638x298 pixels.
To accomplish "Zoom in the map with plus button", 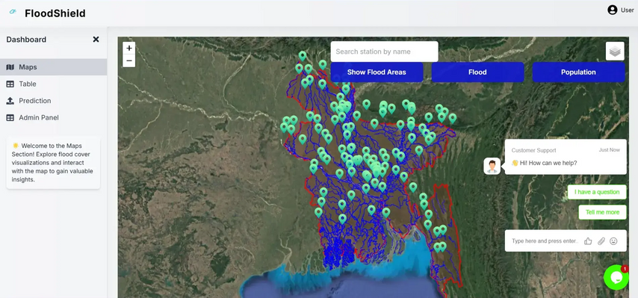I will (129, 48).
